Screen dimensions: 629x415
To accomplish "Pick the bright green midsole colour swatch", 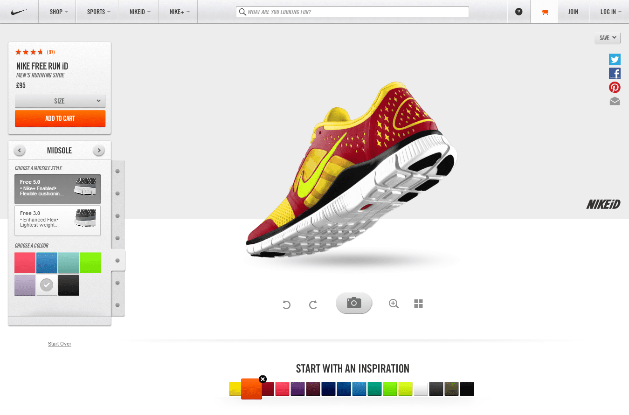I will (x=90, y=263).
